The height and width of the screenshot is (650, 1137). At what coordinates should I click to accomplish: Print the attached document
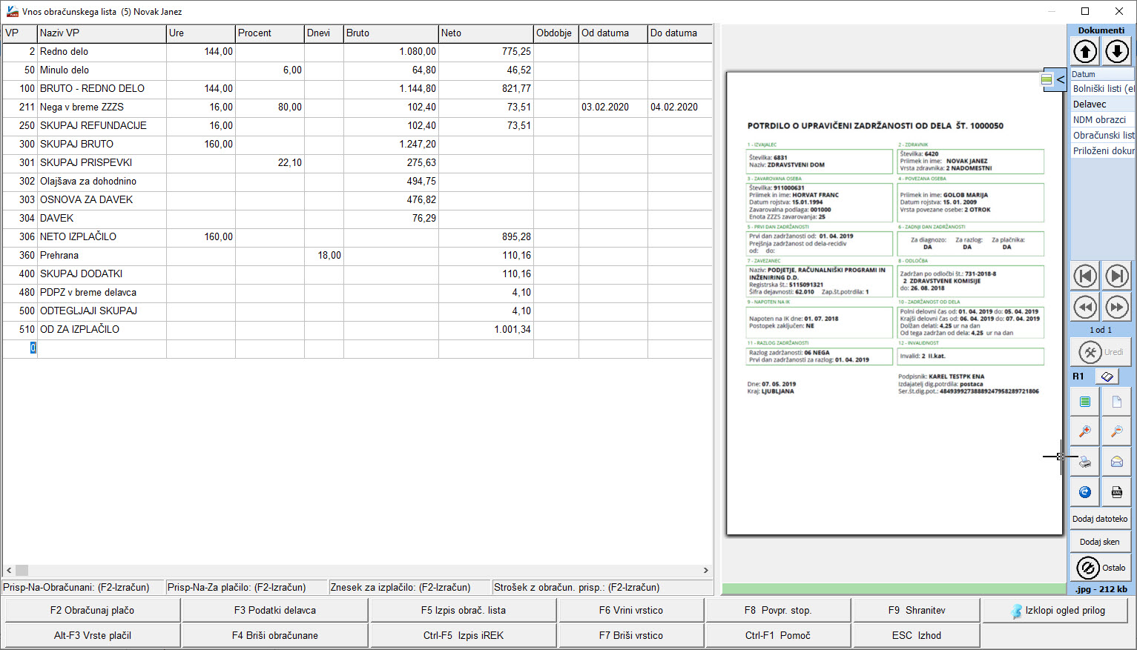click(x=1085, y=462)
